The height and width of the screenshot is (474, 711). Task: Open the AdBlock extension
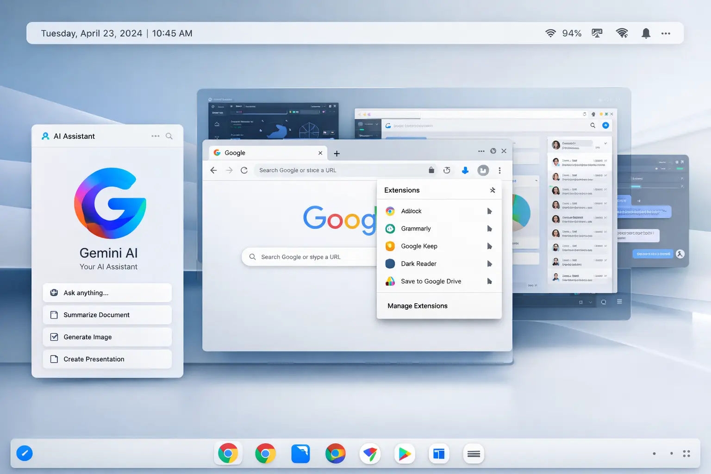[x=411, y=211]
